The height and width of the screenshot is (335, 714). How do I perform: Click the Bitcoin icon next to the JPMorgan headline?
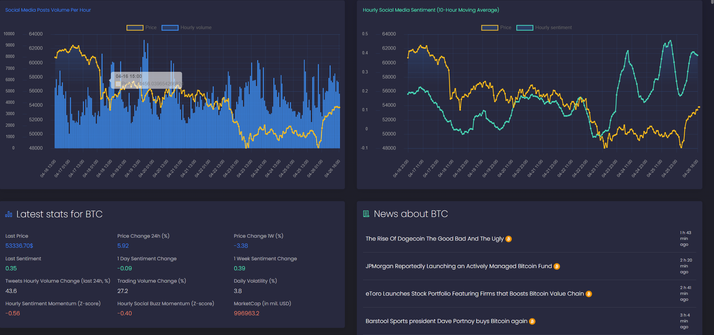pyautogui.click(x=557, y=266)
